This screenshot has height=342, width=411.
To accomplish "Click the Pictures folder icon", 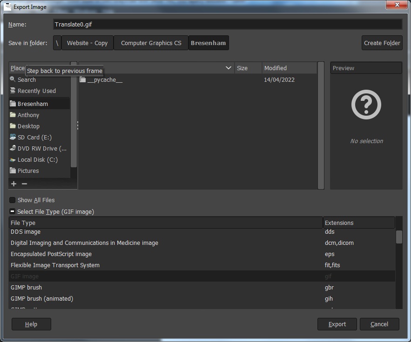I will tap(13, 171).
